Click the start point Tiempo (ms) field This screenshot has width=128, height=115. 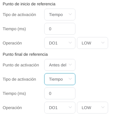pyautogui.click(x=60, y=29)
